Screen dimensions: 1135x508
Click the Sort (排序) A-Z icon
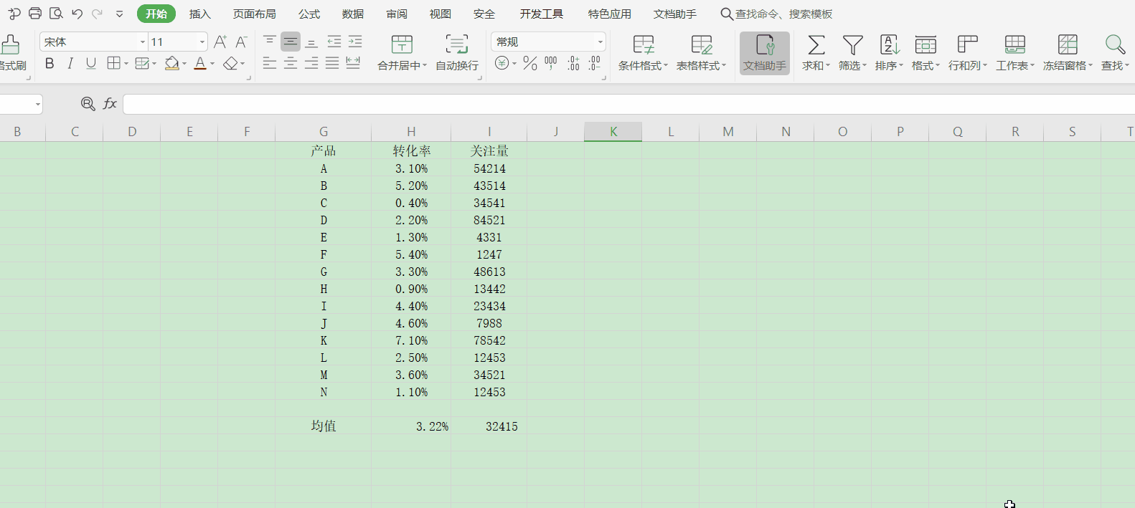[x=889, y=45]
